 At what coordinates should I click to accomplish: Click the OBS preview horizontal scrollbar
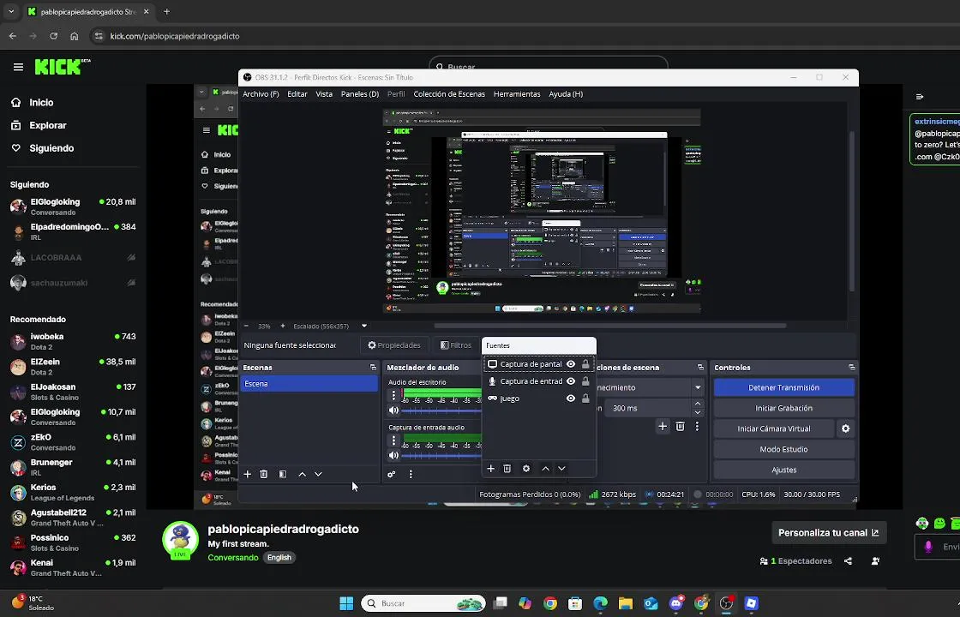pyautogui.click(x=609, y=326)
